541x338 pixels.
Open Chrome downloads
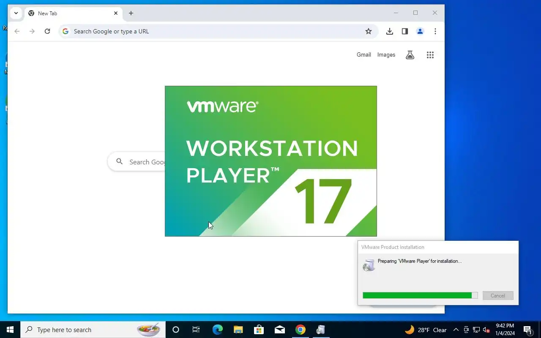390,31
